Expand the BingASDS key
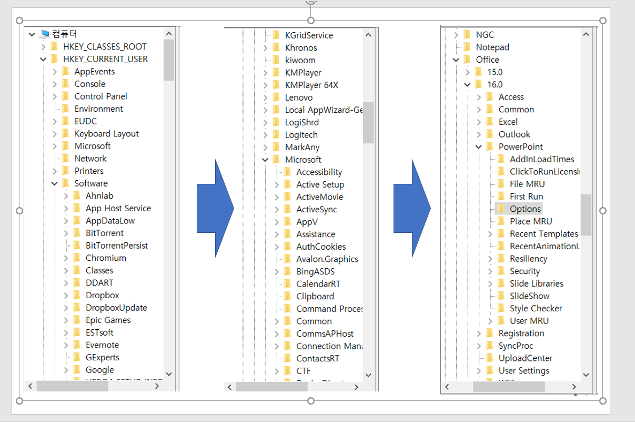The width and height of the screenshot is (635, 422). (277, 271)
